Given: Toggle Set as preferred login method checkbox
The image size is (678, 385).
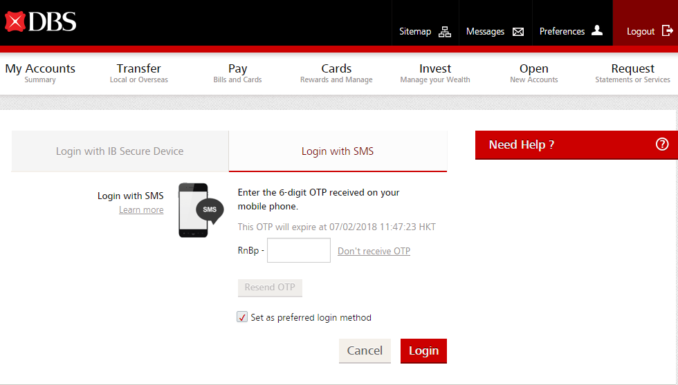Looking at the screenshot, I should (x=242, y=317).
